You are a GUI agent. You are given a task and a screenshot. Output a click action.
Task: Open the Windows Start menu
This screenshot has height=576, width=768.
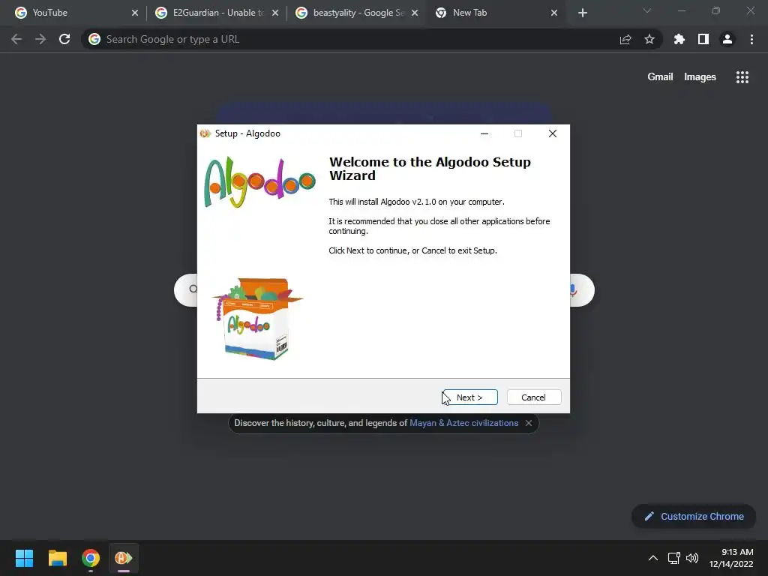[24, 558]
